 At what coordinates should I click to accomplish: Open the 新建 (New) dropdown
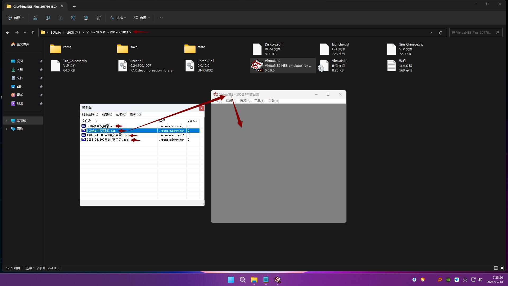coord(16,18)
